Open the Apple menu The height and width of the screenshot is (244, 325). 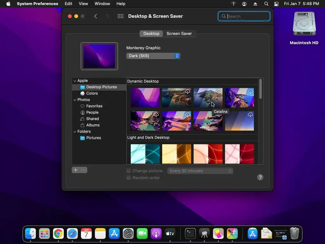point(8,4)
